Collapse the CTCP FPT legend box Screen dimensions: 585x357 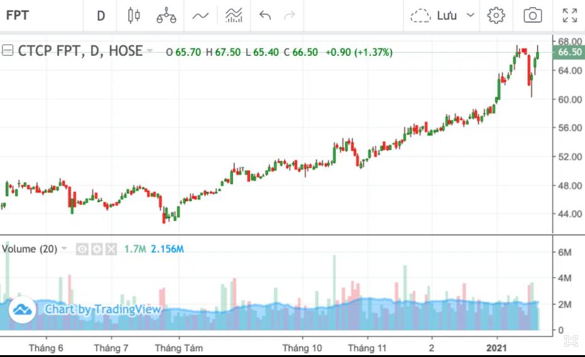(8, 52)
